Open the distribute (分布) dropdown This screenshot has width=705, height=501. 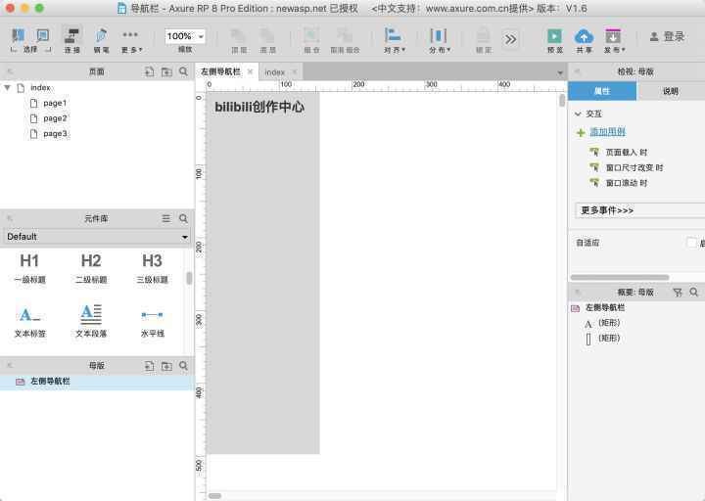point(439,39)
